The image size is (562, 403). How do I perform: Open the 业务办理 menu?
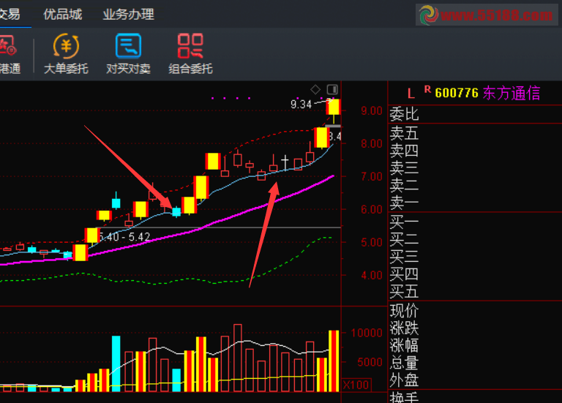point(128,14)
